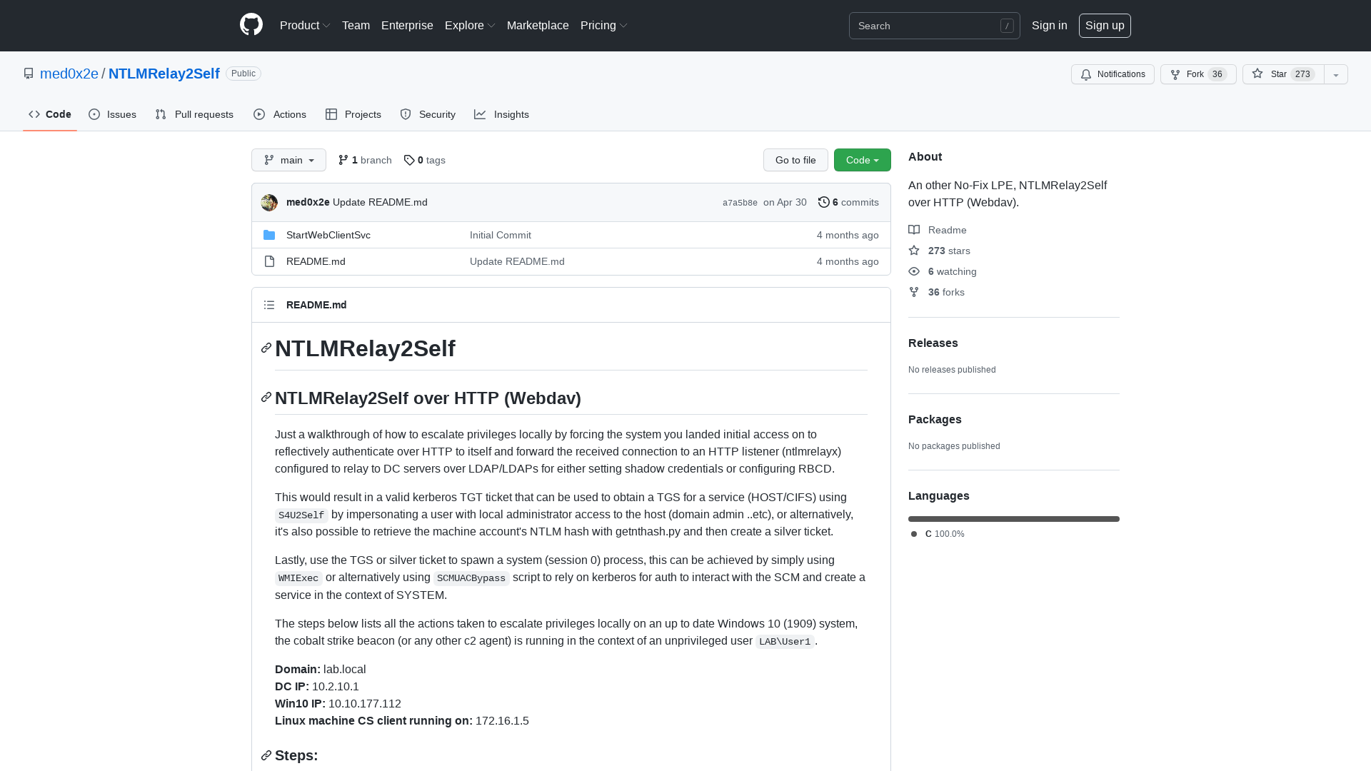Open the Initial Commit message link
This screenshot has width=1371, height=771.
click(x=501, y=235)
